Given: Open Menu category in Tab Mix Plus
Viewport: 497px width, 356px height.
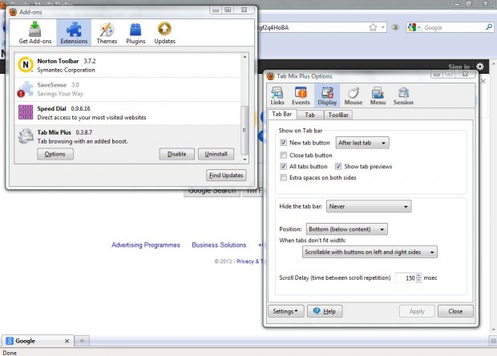Looking at the screenshot, I should pos(378,95).
